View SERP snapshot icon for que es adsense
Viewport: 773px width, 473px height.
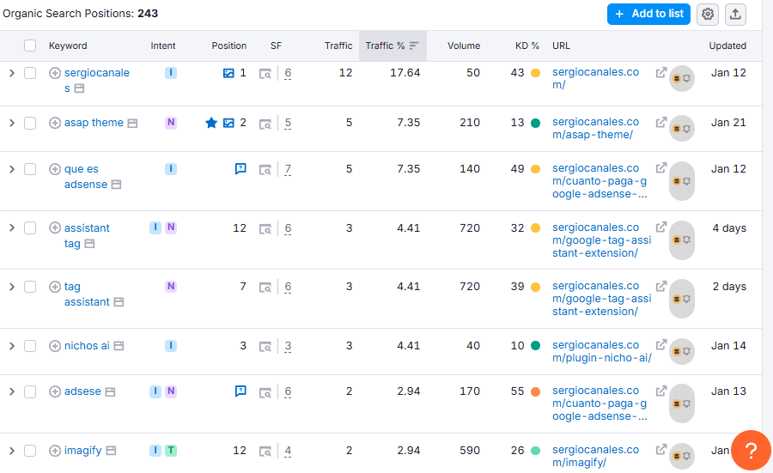pyautogui.click(x=265, y=170)
